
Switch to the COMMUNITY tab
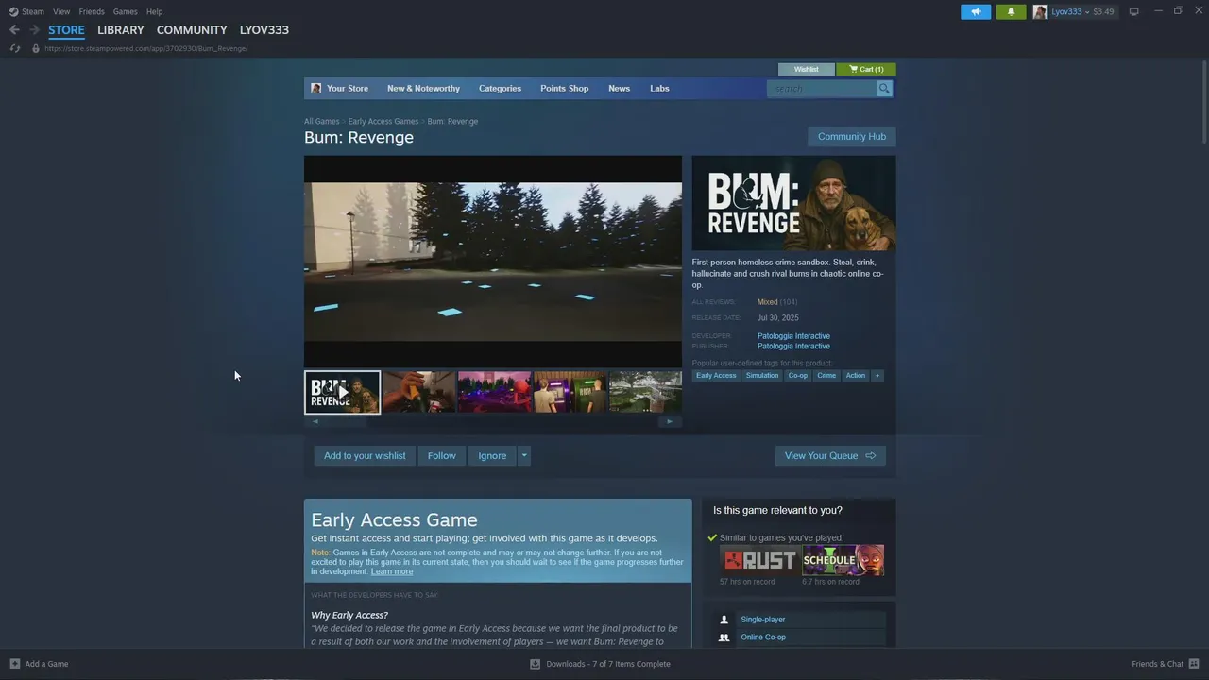click(x=192, y=30)
